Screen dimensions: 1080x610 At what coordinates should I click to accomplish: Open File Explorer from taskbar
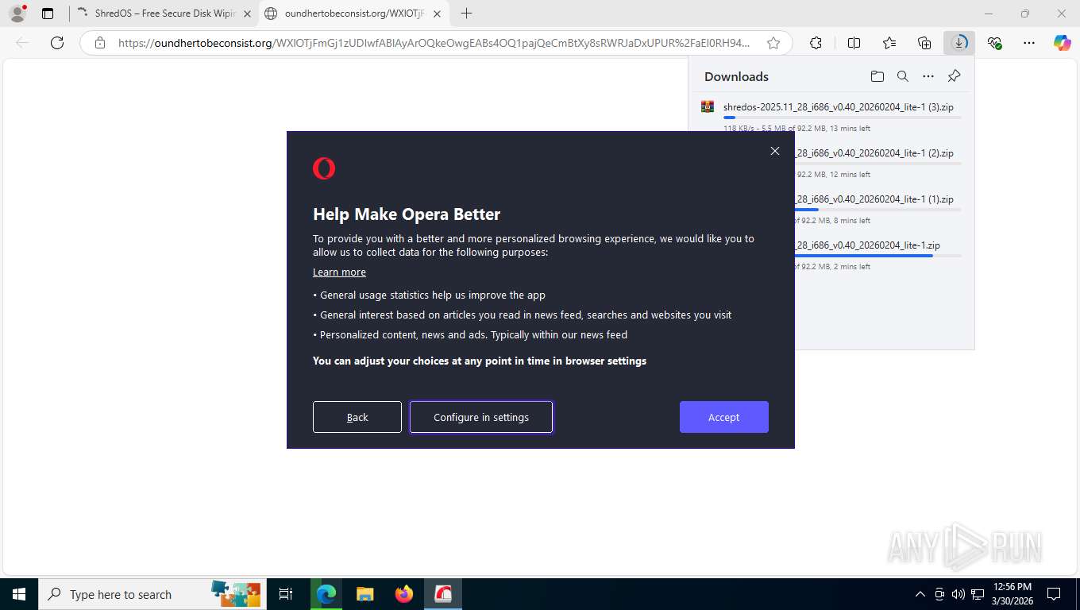click(x=364, y=594)
